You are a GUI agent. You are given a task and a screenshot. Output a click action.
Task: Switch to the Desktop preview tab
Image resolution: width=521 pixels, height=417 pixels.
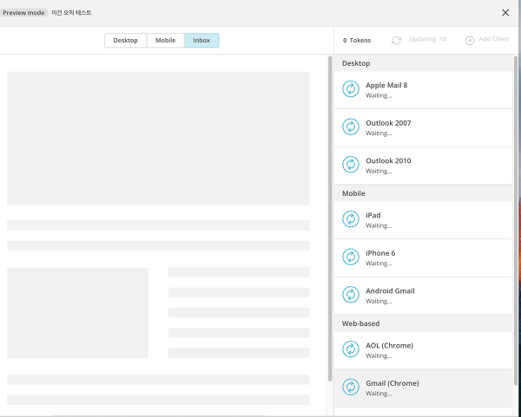126,41
